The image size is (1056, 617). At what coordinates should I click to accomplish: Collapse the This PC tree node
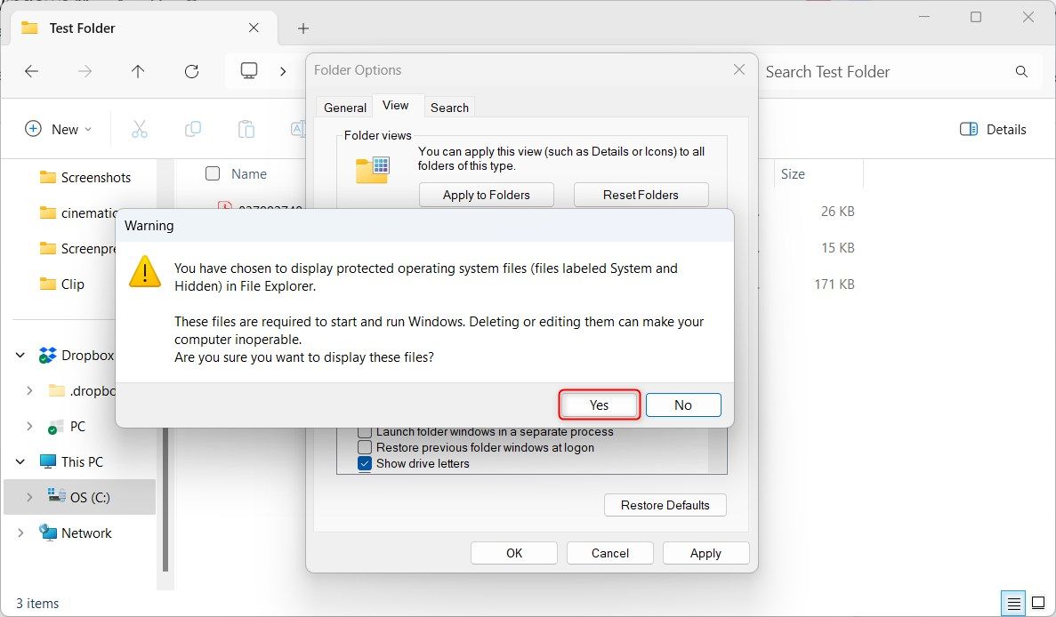[x=20, y=461]
